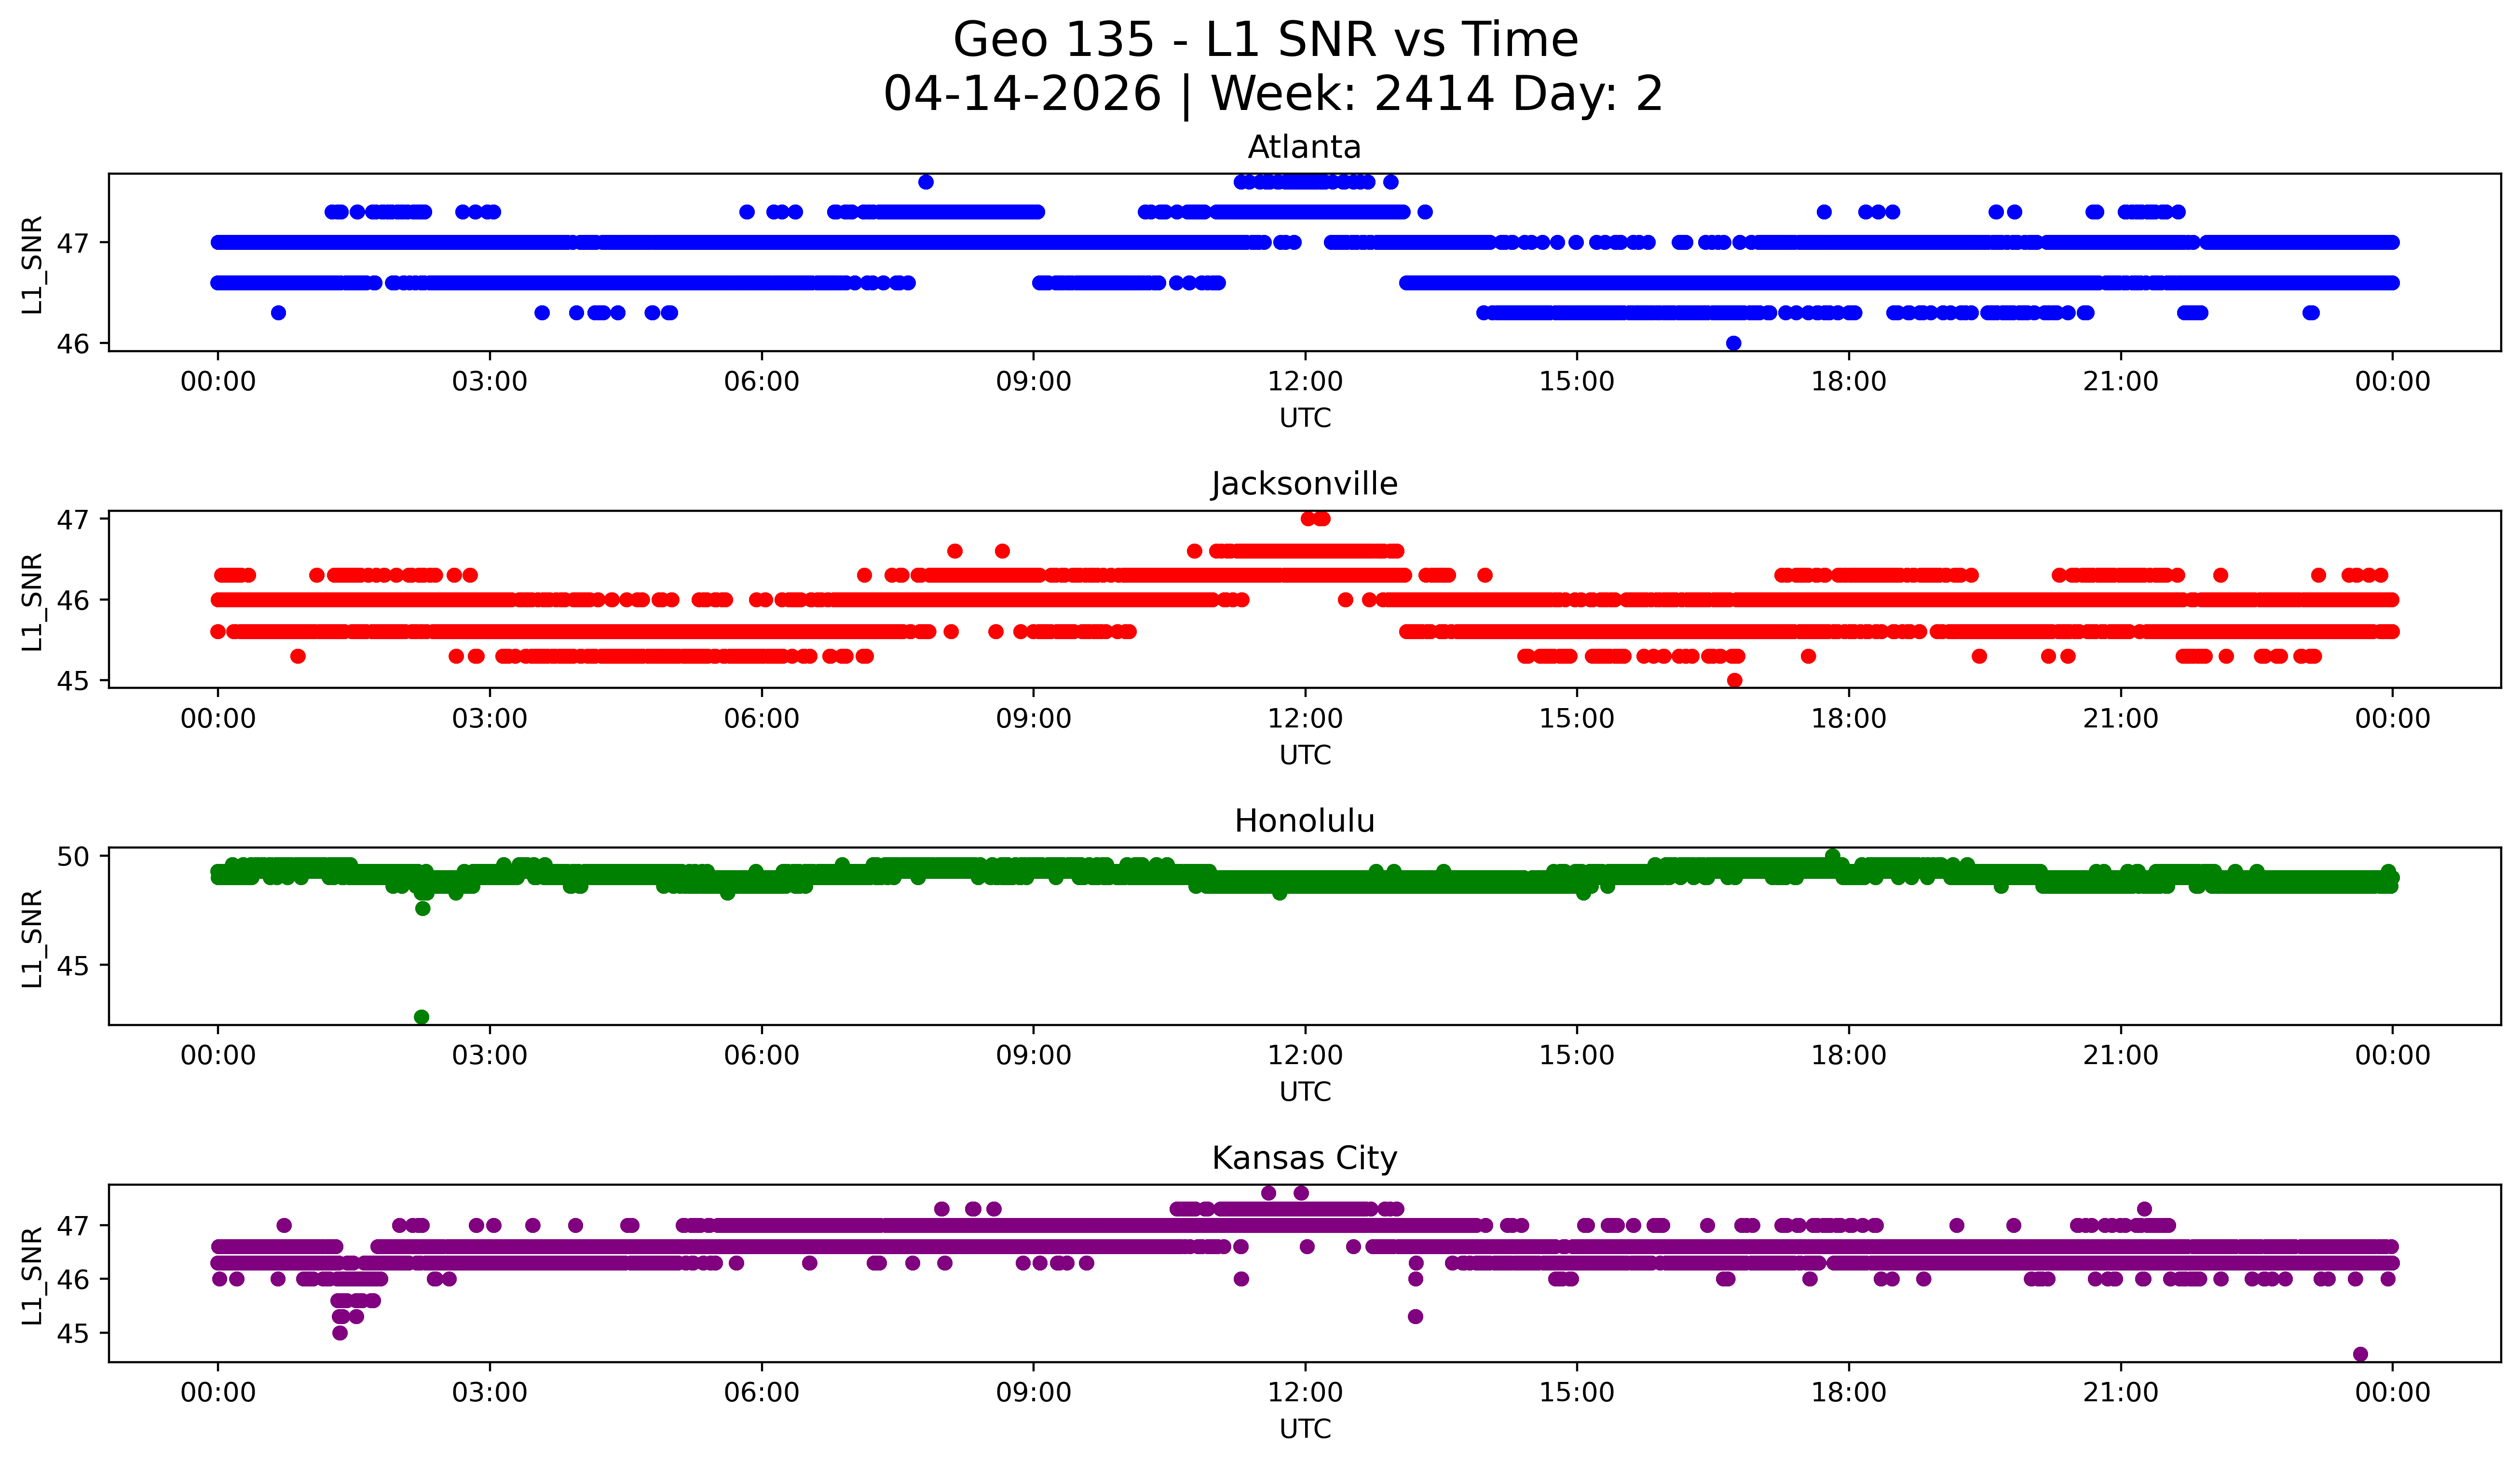Viewport: 2520px width, 1463px height.
Task: Click the Atlanta subplot title
Action: 1304,148
